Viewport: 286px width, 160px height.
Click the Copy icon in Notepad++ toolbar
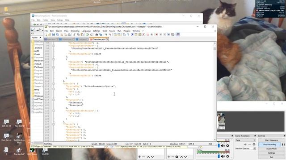pyautogui.click(x=78, y=35)
